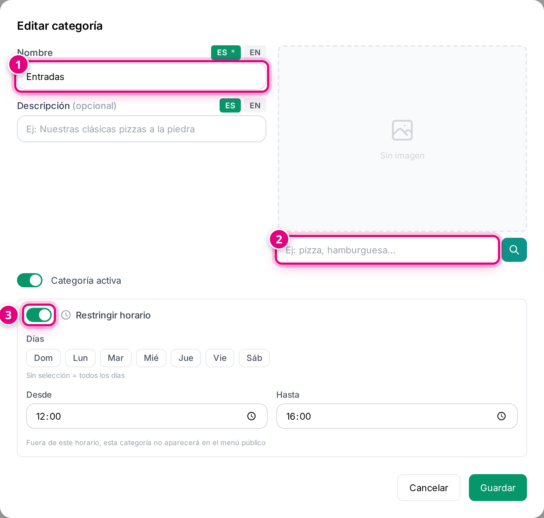Viewport: 544px width, 518px height.
Task: Click the clock icon beside Restringir horario
Action: [x=66, y=315]
